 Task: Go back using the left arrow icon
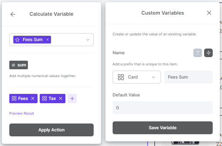[x=13, y=14]
